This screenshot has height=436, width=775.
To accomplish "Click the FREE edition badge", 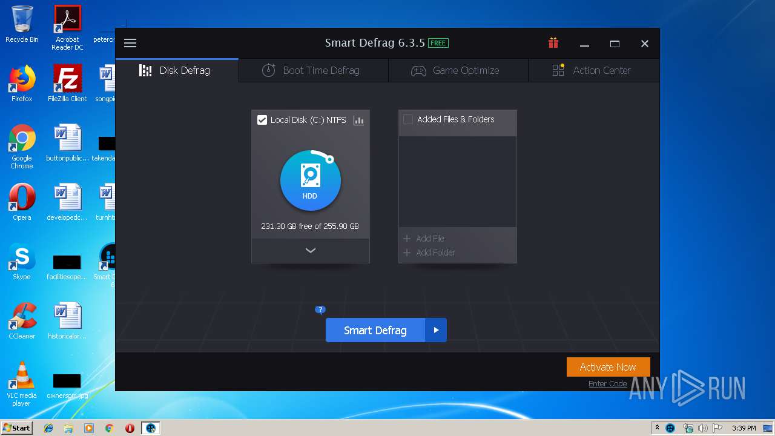I will point(438,43).
